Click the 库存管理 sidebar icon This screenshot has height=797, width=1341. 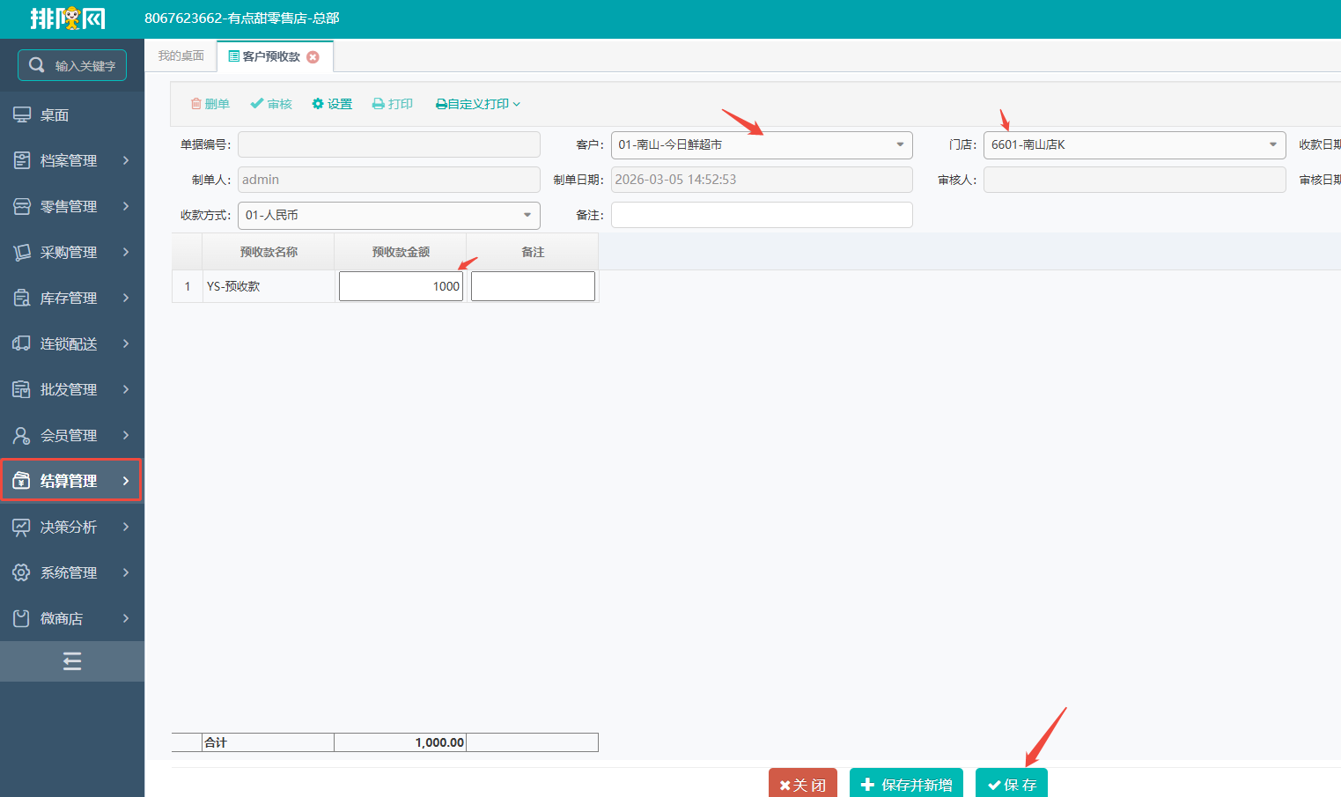point(22,298)
